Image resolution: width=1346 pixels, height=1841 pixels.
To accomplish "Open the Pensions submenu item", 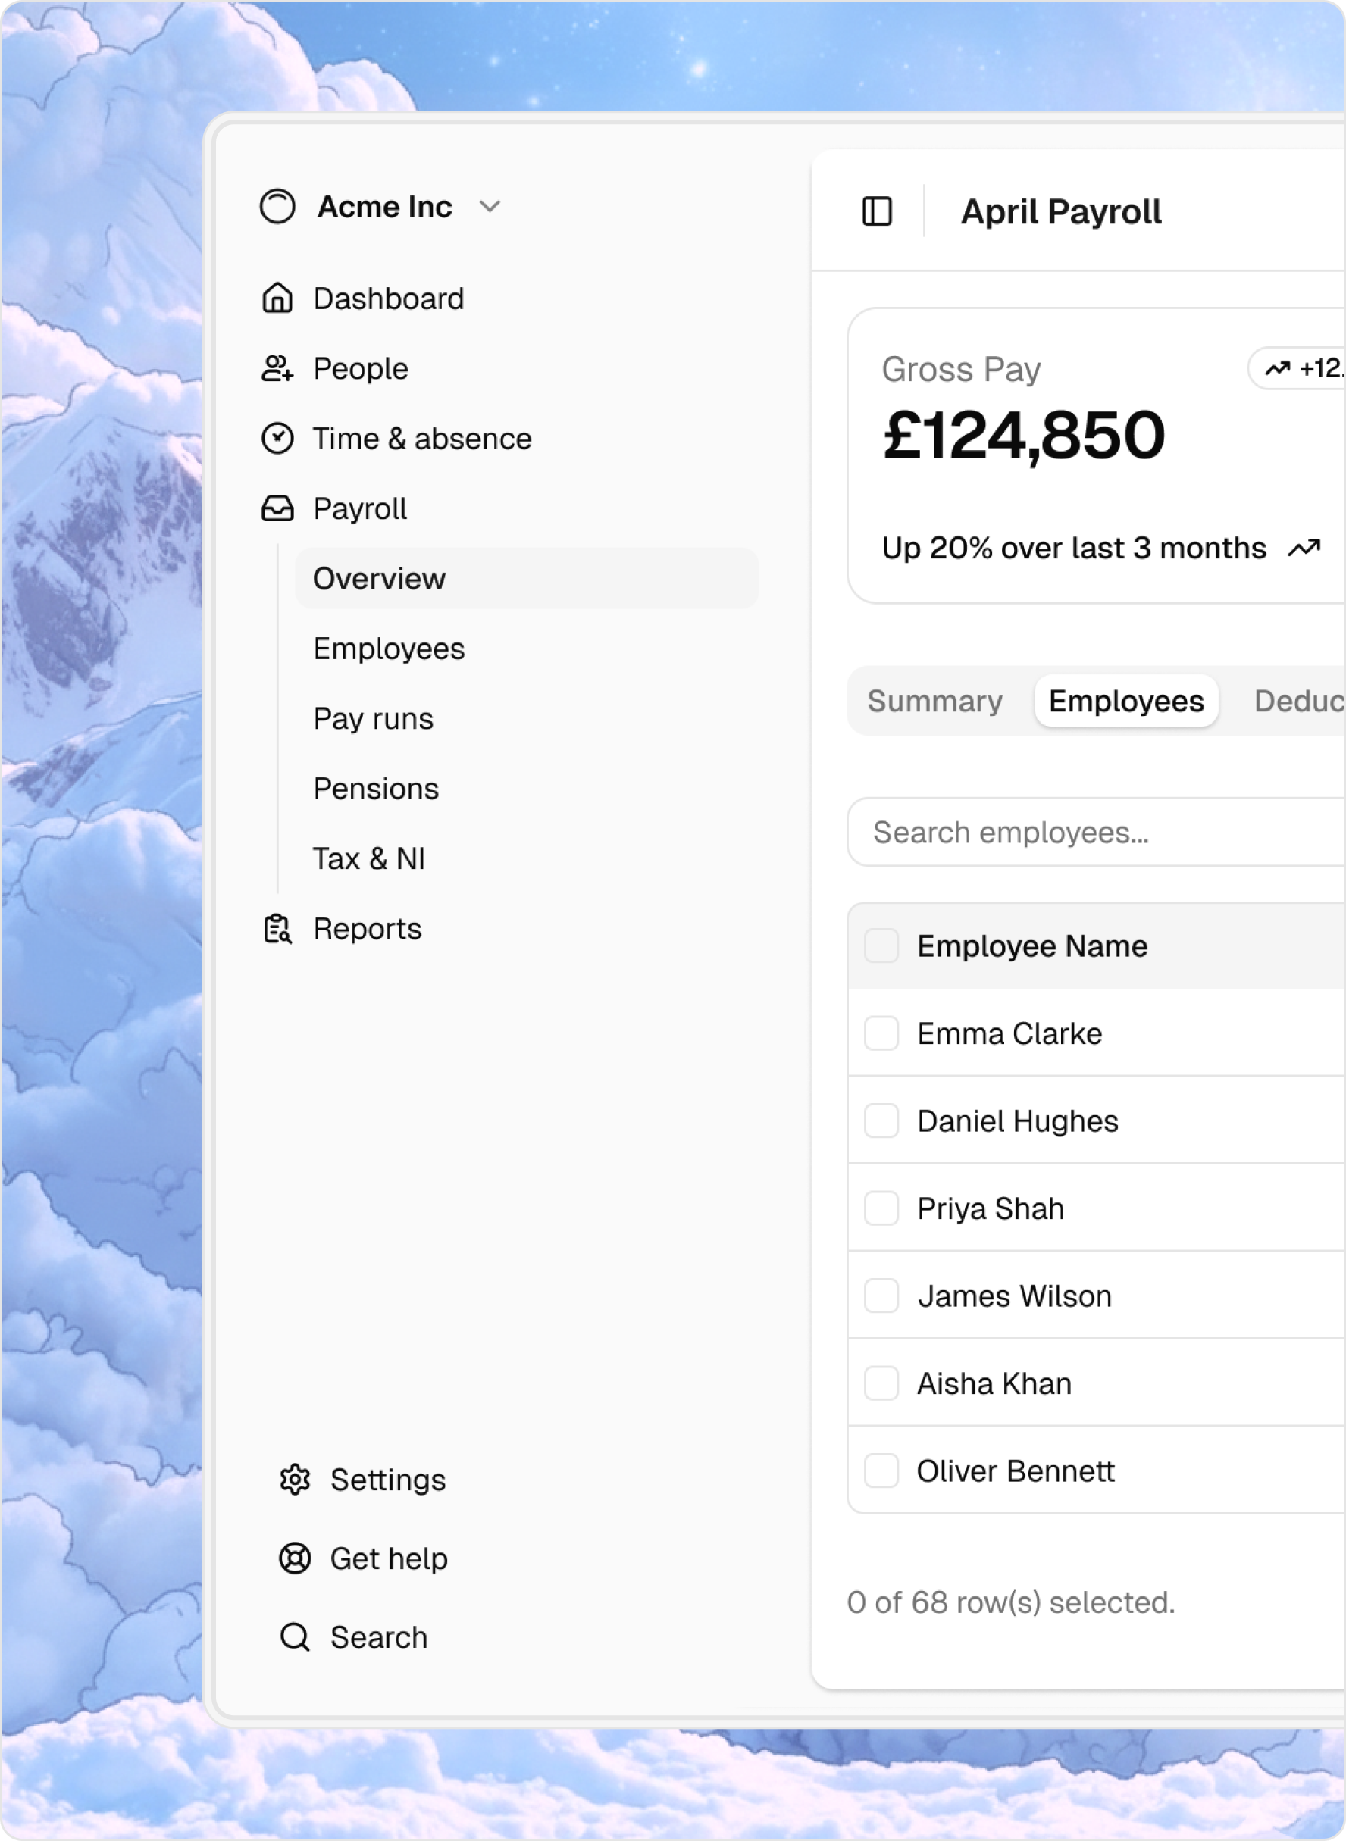I will coord(377,789).
